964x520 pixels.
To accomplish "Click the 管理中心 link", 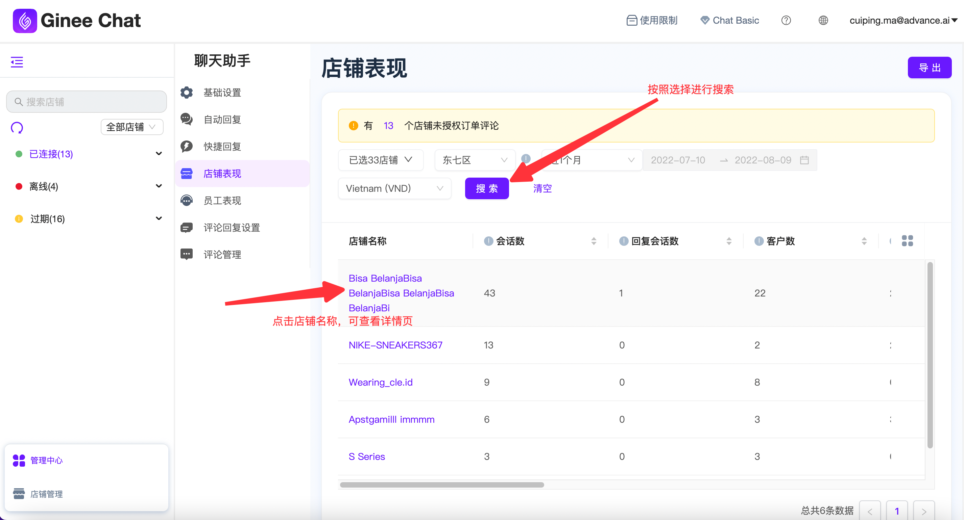I will coord(46,460).
